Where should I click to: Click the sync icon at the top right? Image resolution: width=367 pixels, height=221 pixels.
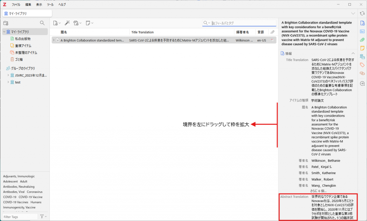click(x=362, y=14)
